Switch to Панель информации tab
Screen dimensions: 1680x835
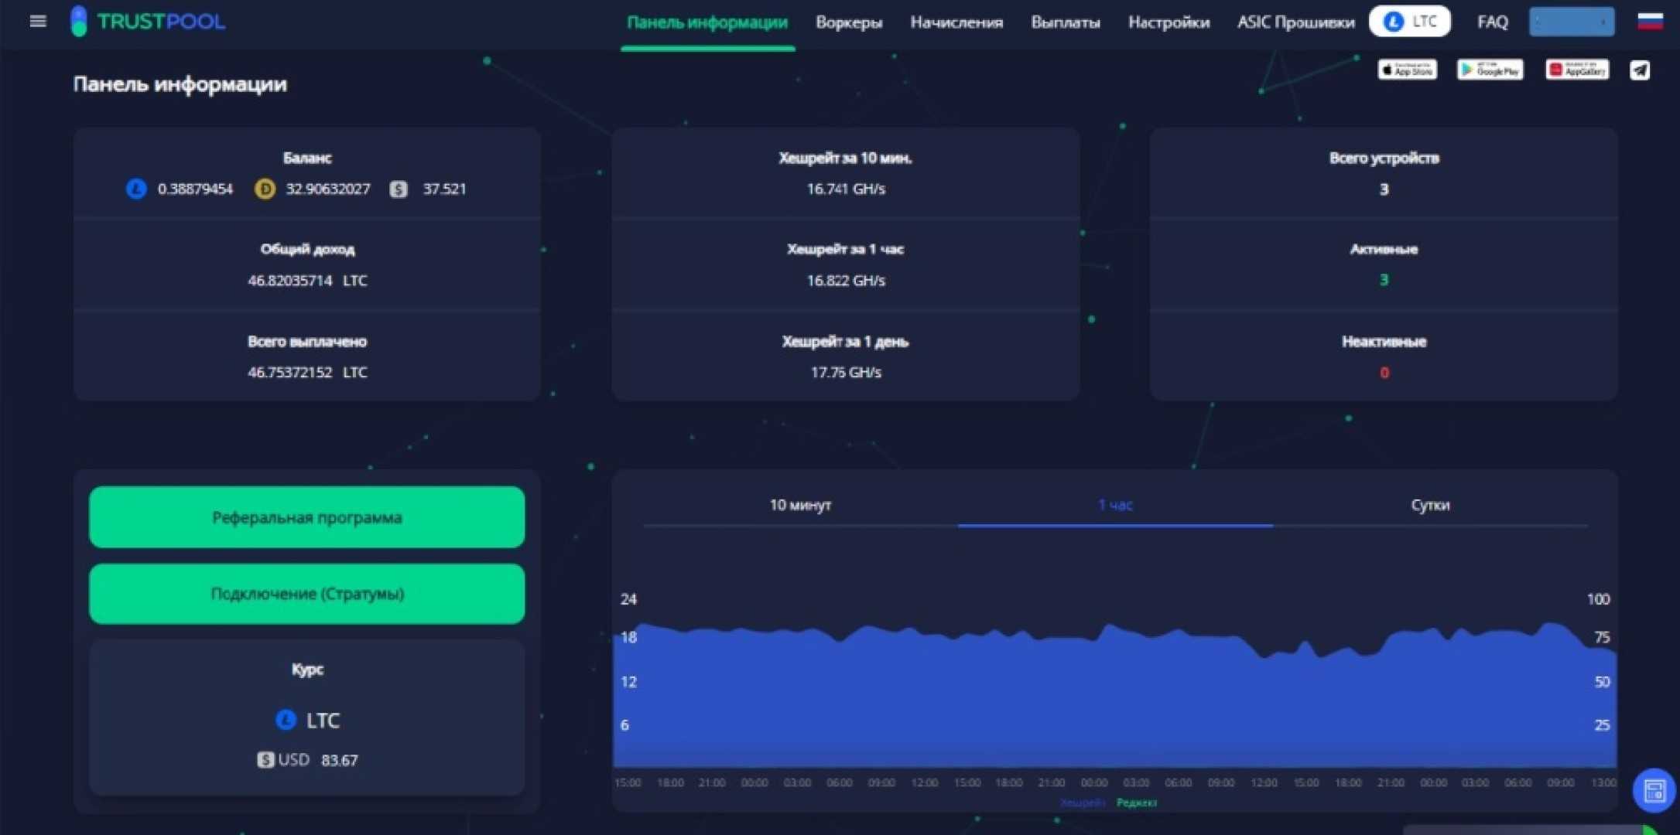pyautogui.click(x=707, y=22)
